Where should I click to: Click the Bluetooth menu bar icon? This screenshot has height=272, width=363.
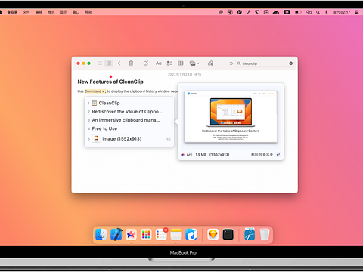[x=327, y=12]
